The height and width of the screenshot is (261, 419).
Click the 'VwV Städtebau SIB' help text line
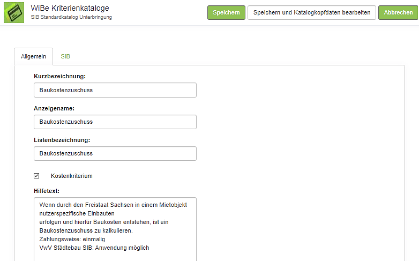coord(94,248)
